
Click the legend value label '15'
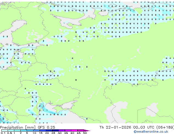(x=41, y=133)
